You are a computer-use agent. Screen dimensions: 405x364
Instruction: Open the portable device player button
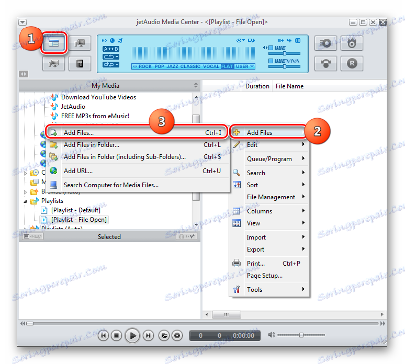(x=80, y=63)
